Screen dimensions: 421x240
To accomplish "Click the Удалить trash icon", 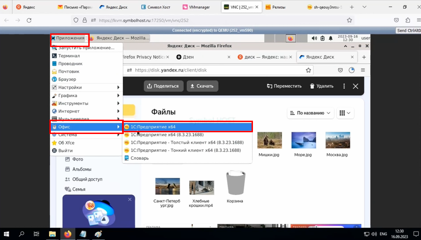I will coord(312,86).
